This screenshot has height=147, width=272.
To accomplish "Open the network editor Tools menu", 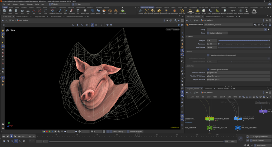I will [215, 97].
